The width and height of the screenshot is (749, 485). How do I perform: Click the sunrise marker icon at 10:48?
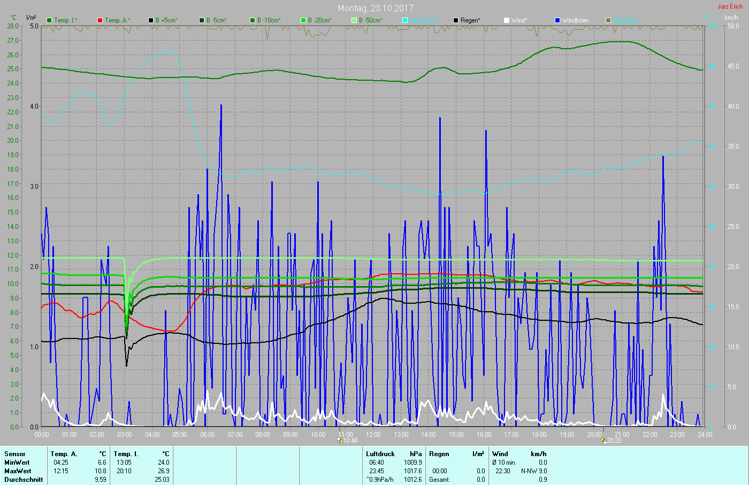pos(340,441)
